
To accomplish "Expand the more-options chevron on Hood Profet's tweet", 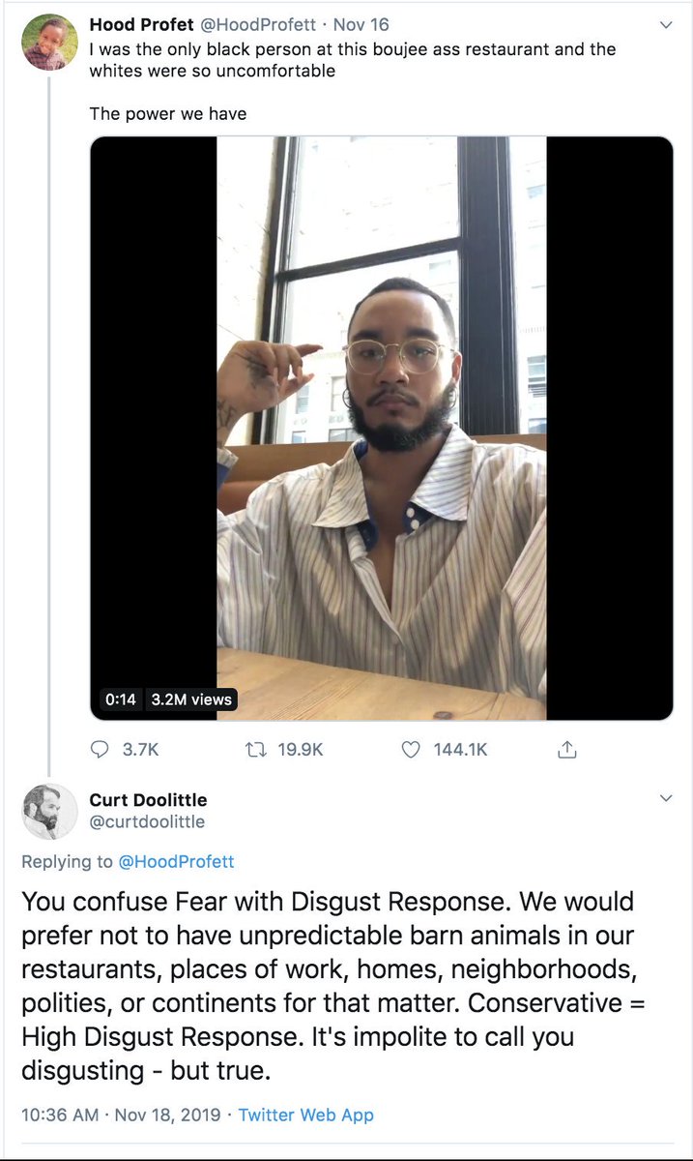I will point(665,25).
